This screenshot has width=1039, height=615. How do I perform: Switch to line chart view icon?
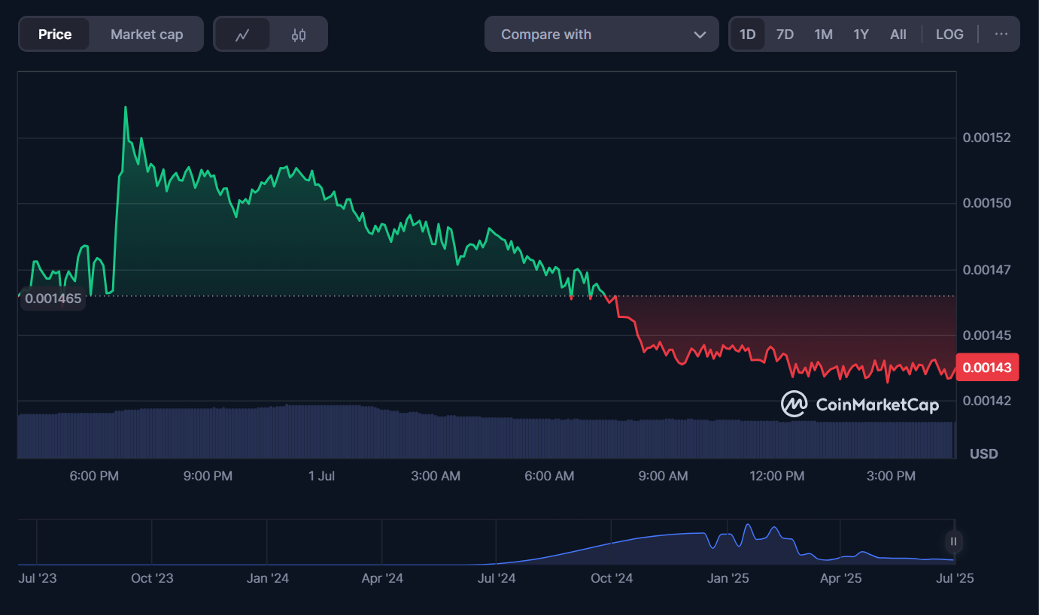[x=242, y=35]
